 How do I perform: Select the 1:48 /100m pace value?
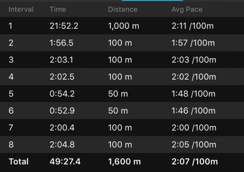pos(193,94)
